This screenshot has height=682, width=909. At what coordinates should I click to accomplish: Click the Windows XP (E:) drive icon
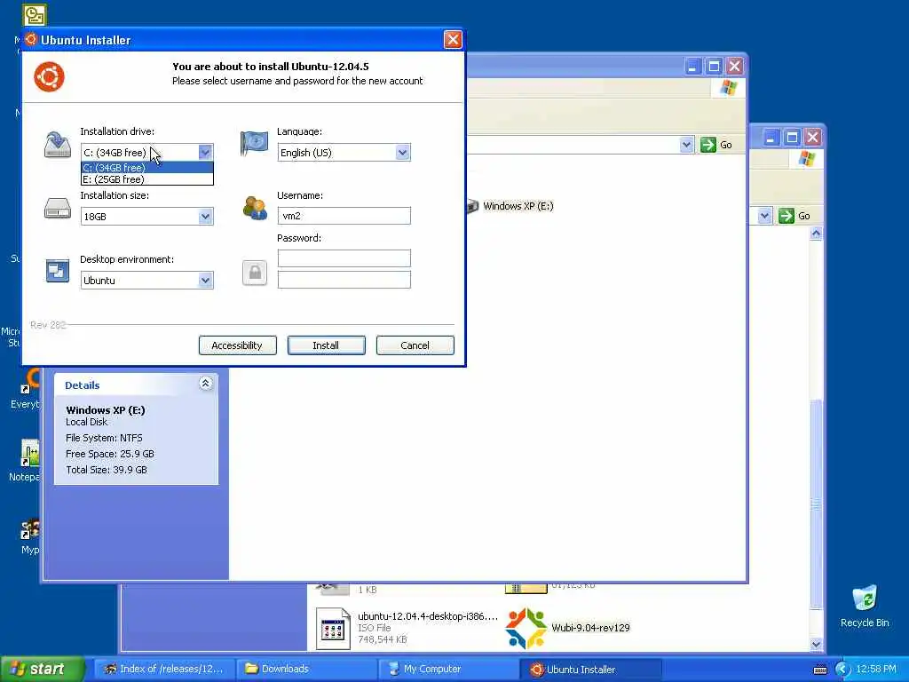(x=472, y=206)
